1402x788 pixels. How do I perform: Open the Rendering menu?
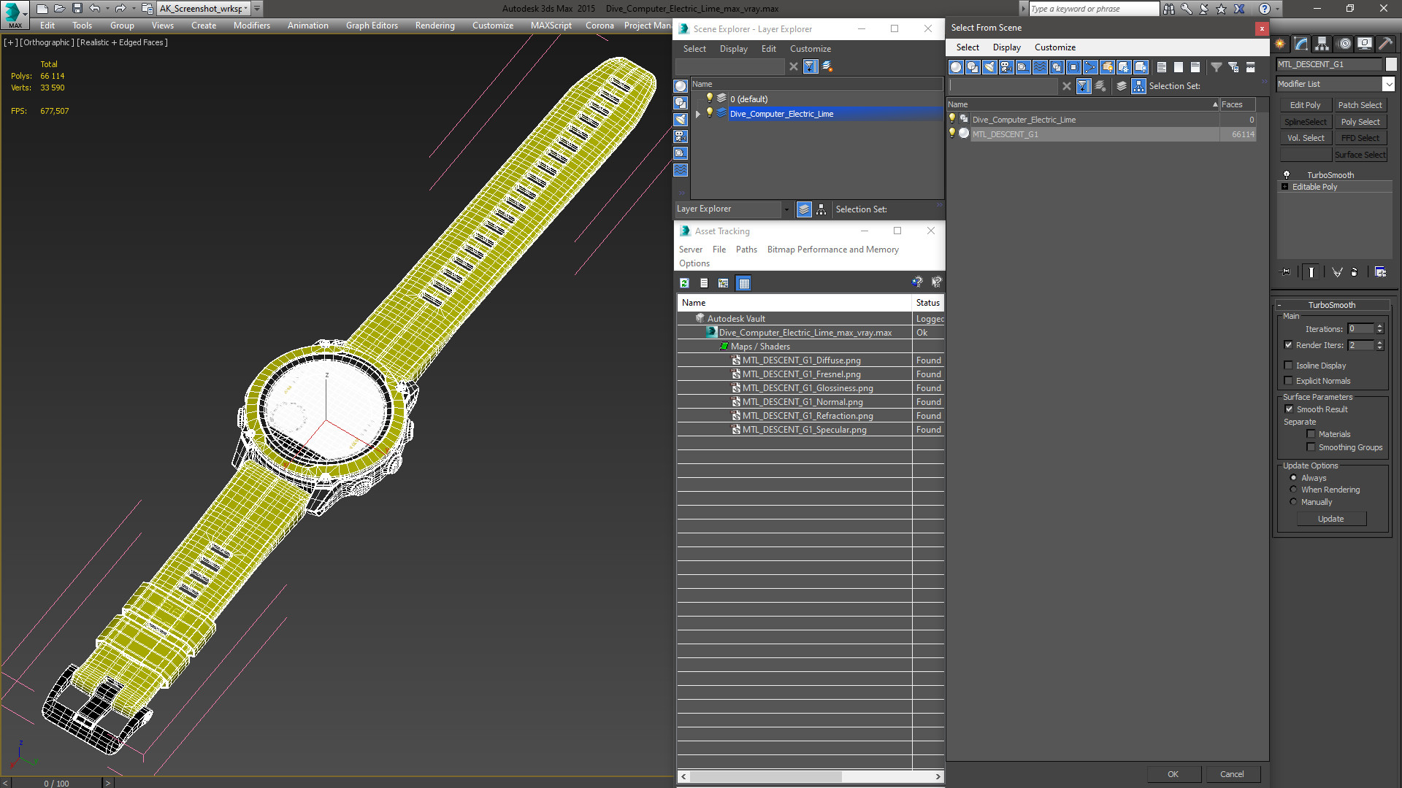434,26
